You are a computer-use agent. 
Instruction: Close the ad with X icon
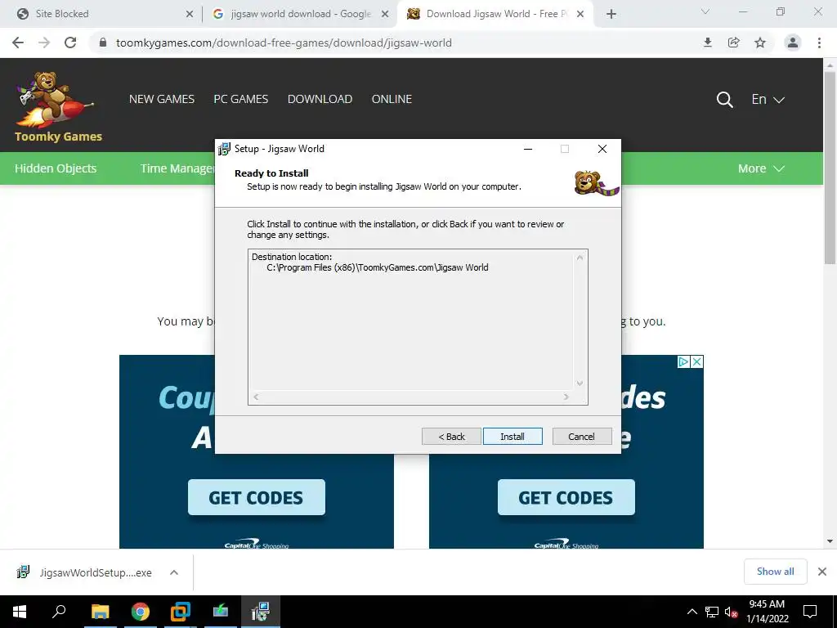tap(696, 361)
